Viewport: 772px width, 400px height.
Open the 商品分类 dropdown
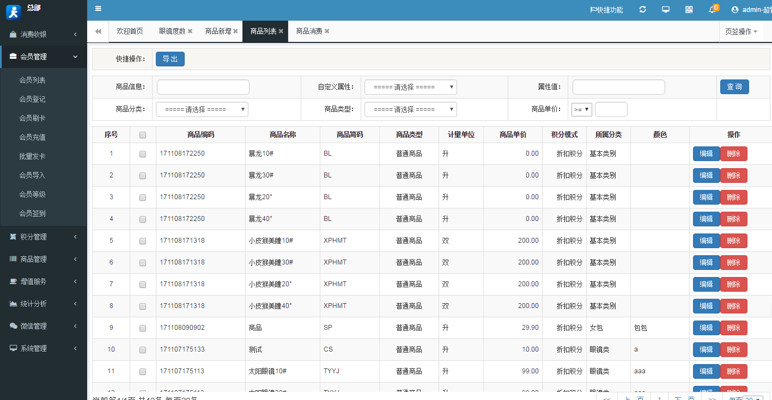click(x=202, y=109)
